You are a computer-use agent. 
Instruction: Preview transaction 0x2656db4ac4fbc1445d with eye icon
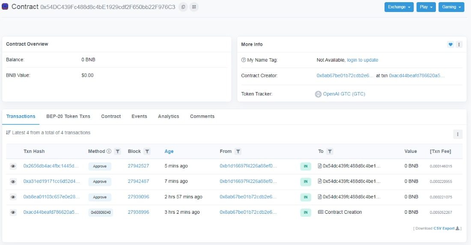coord(13,166)
